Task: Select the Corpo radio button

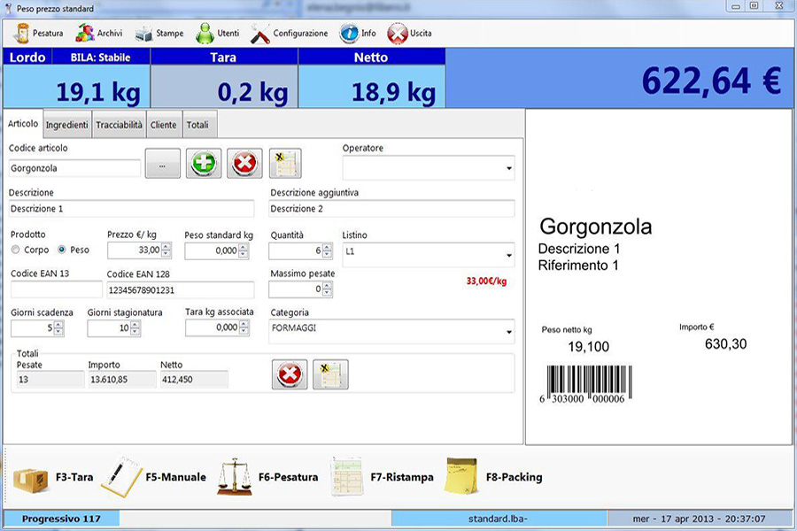Action: tap(16, 250)
